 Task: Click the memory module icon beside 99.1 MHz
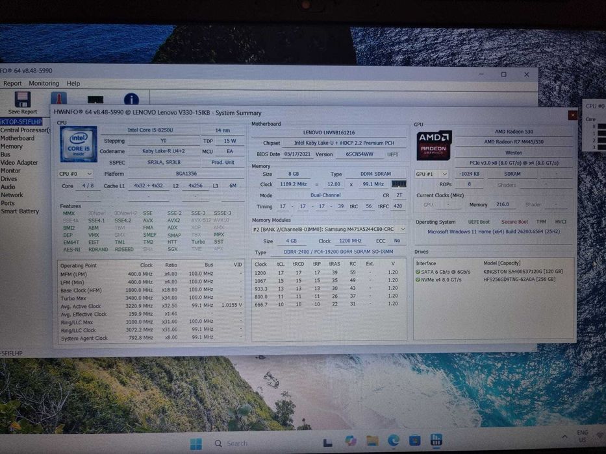(x=399, y=184)
